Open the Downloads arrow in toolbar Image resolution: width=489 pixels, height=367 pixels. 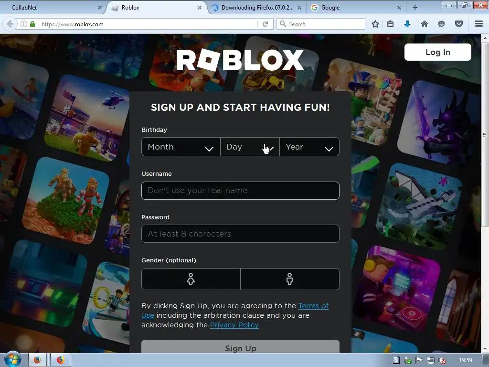coord(407,24)
